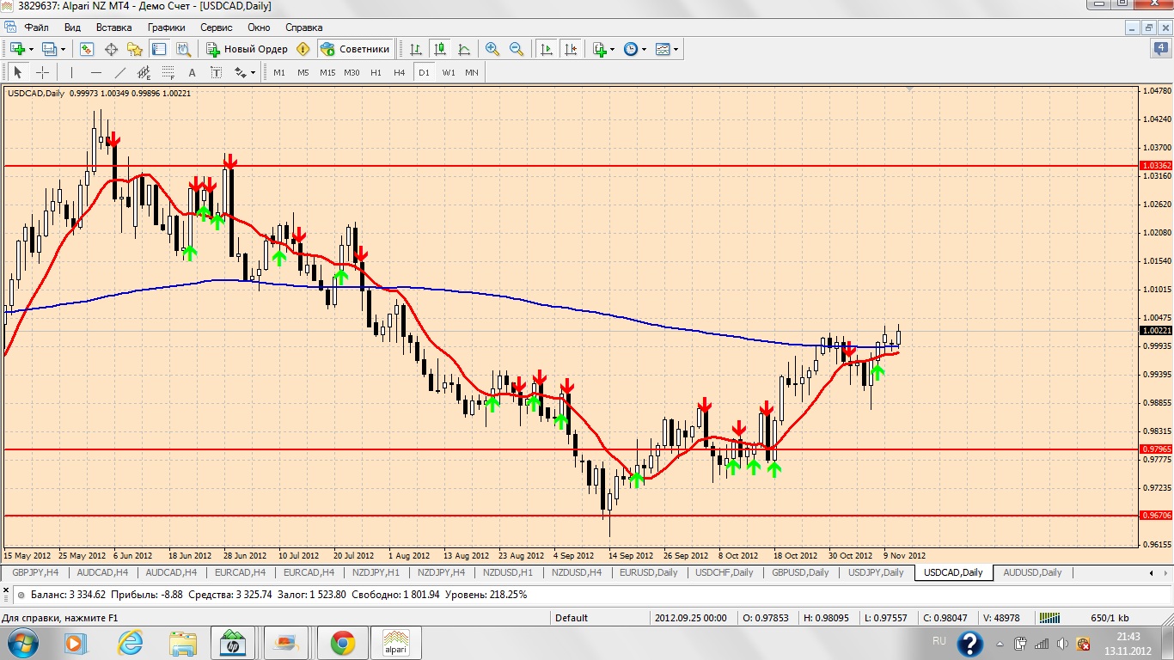
Task: Open the Windows Start button
Action: 21,642
